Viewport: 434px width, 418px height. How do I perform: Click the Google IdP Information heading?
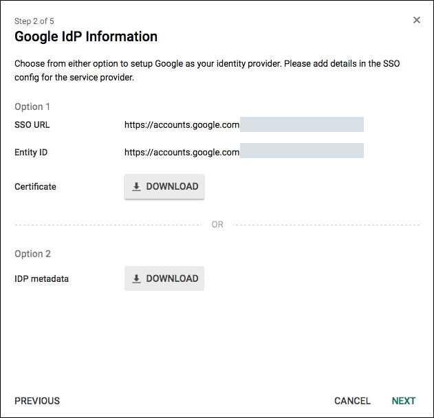click(86, 36)
